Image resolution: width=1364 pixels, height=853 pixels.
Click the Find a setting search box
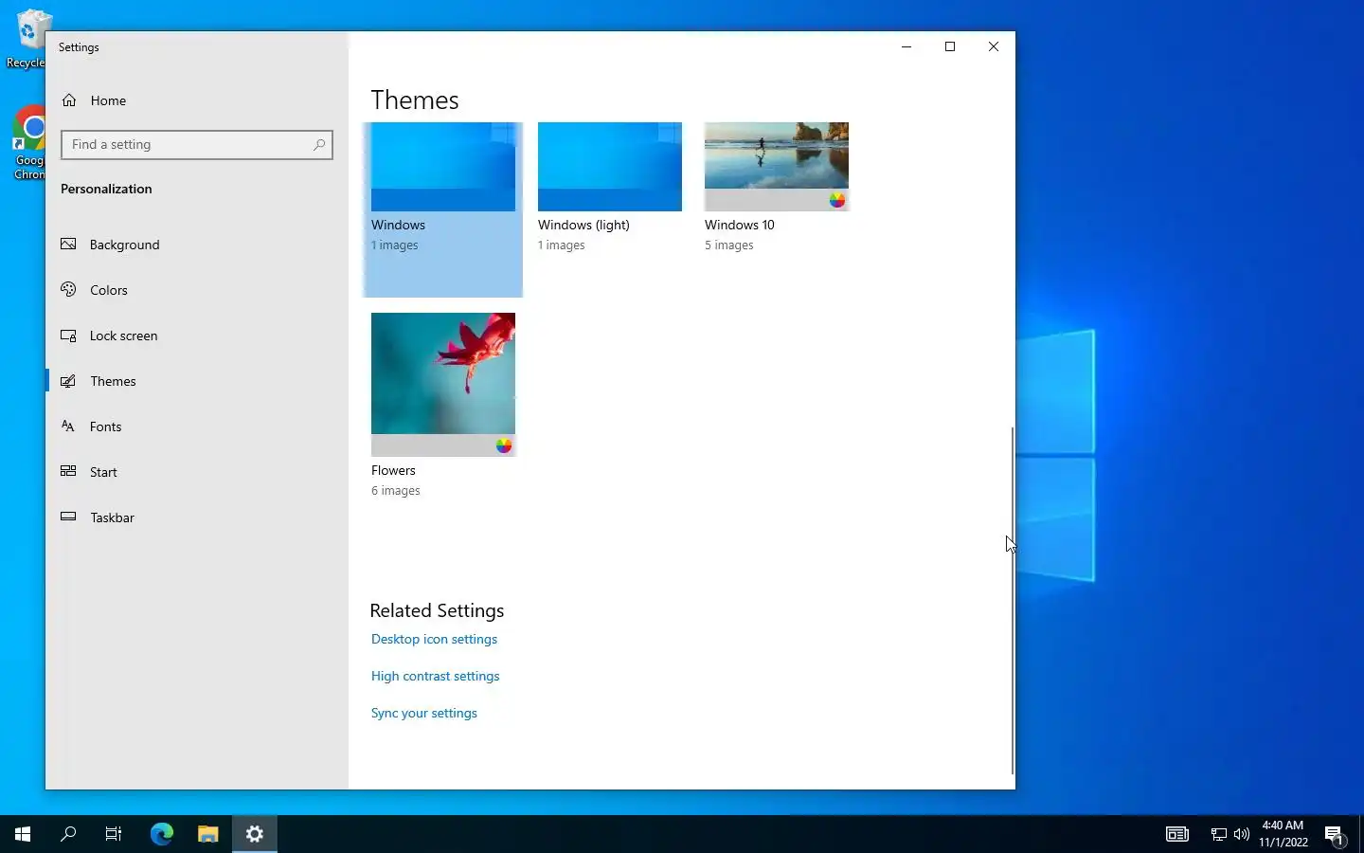(197, 144)
